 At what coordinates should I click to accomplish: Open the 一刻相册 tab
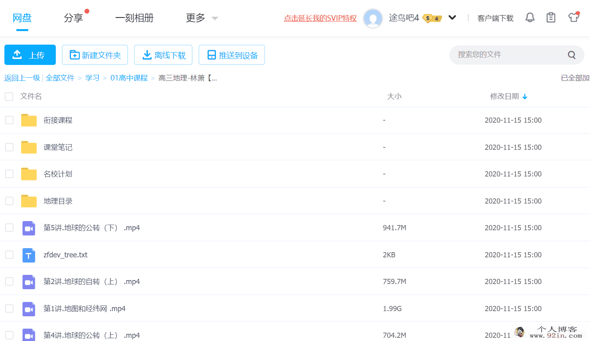[134, 18]
